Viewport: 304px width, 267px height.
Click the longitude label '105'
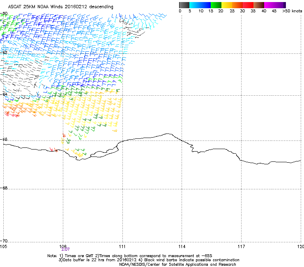point(3,246)
